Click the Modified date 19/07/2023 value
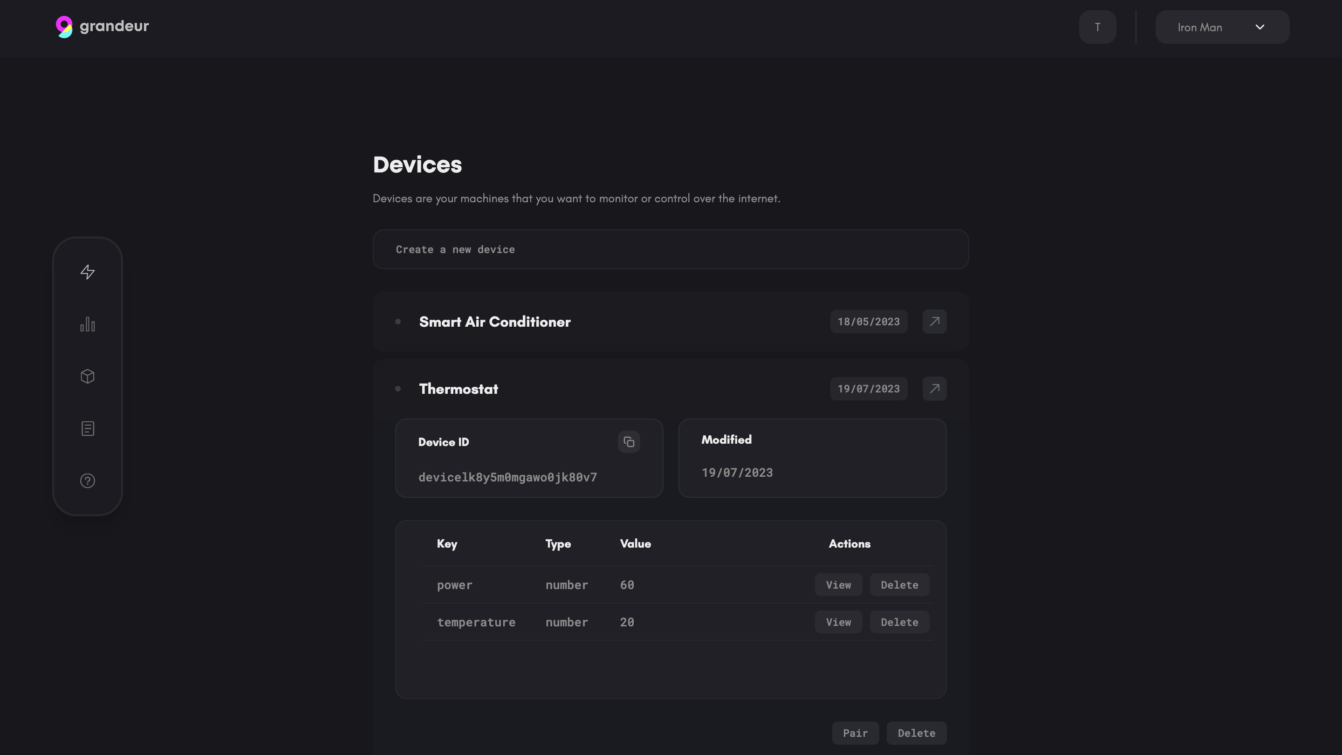 pos(737,473)
